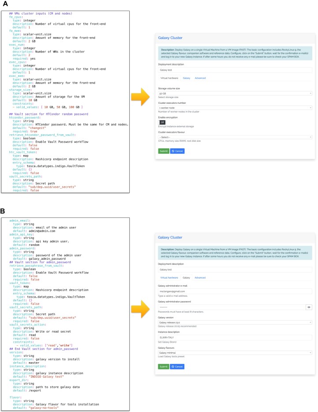The width and height of the screenshot is (318, 412).
Task: Expand the Cluster executors number dropdown
Action: tap(235, 107)
